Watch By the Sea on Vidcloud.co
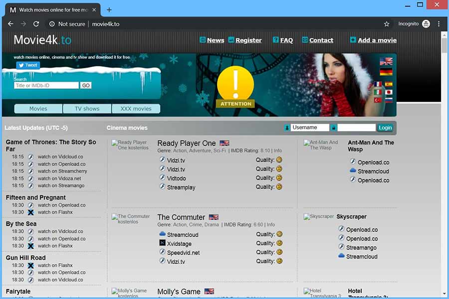This screenshot has width=449, height=299. point(60,231)
